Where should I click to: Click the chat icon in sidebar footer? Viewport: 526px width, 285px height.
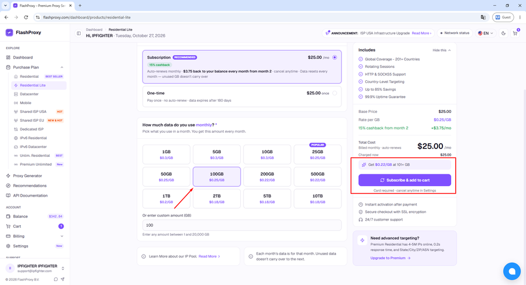tap(56, 279)
